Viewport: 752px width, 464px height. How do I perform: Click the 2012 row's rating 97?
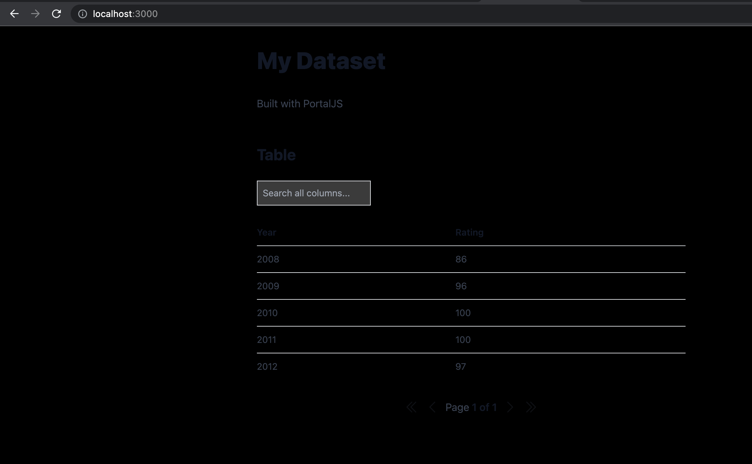[460, 366]
